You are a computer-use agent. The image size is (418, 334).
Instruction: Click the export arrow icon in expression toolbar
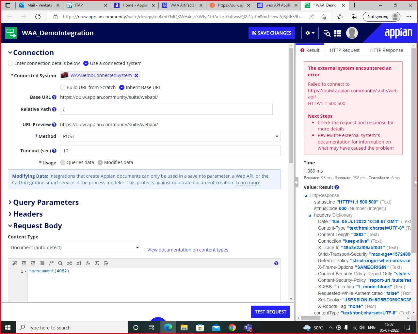106,263
